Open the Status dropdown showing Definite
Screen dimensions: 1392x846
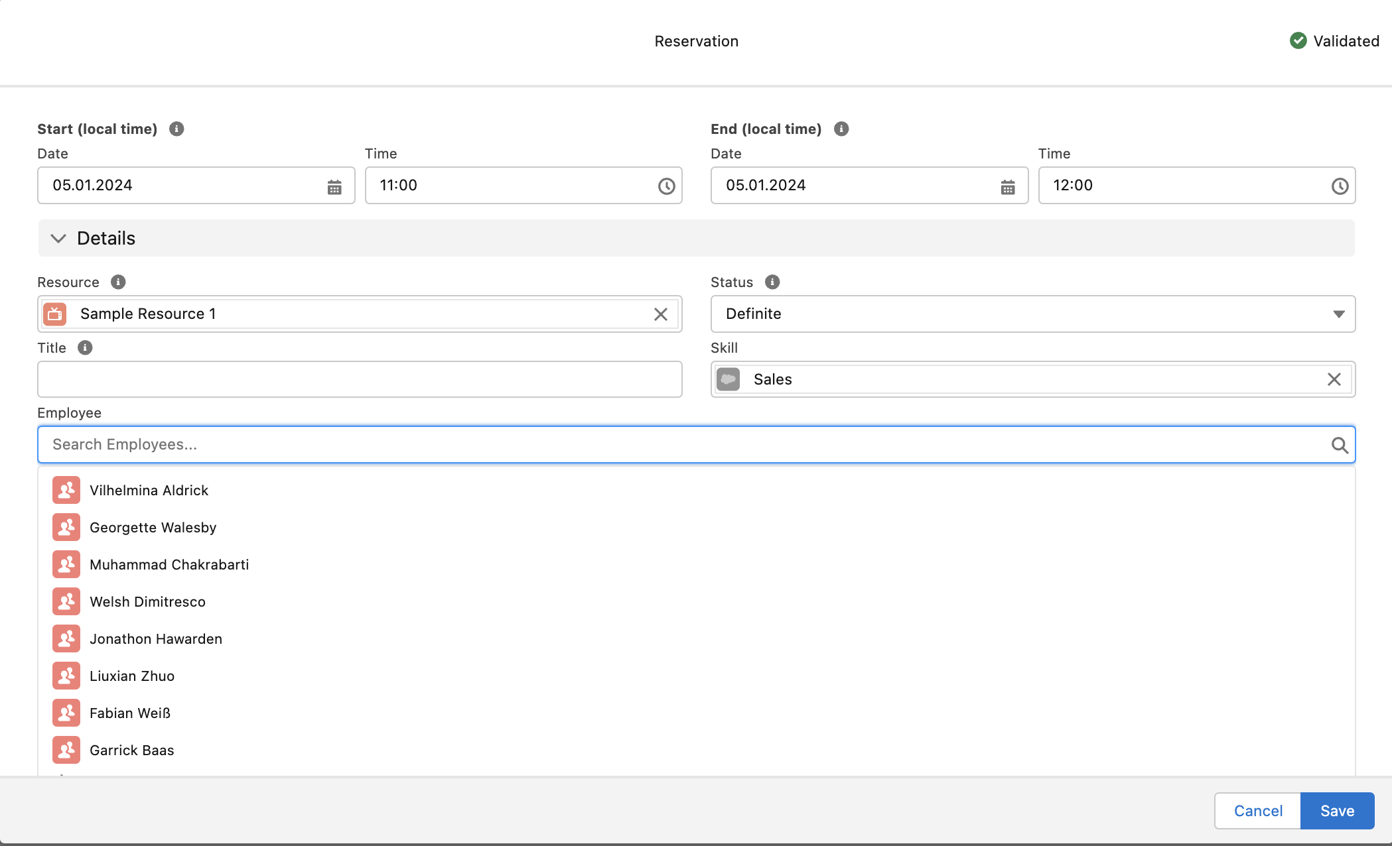(1032, 314)
